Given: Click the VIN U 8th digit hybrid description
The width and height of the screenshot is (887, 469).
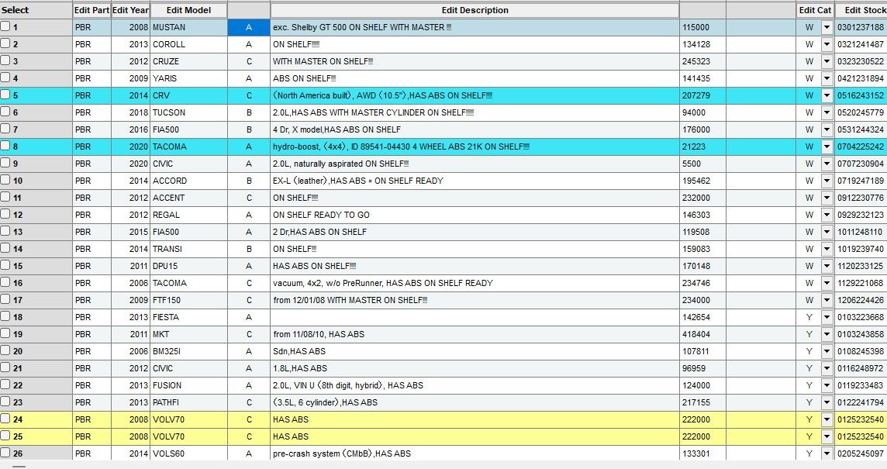Looking at the screenshot, I should [x=475, y=385].
